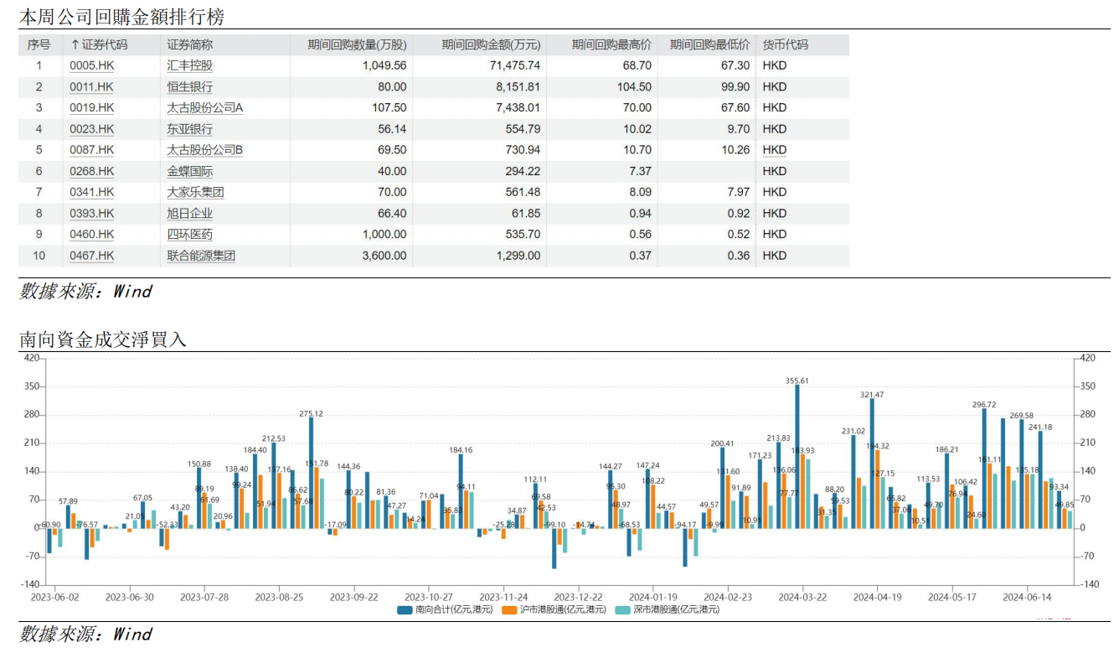Viewport: 1119px width, 658px height.
Task: Click the dark blue 南向合计 legend swatch
Action: 405,610
